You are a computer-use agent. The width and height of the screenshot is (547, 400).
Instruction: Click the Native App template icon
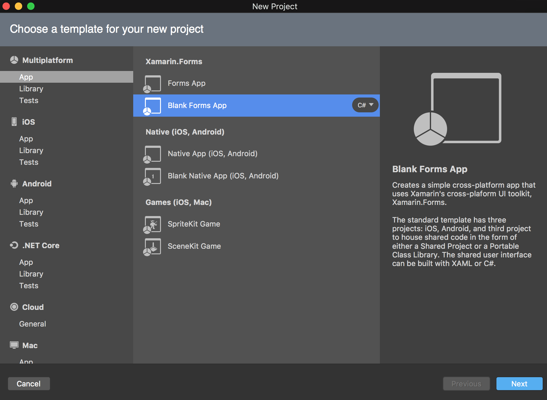(x=152, y=154)
